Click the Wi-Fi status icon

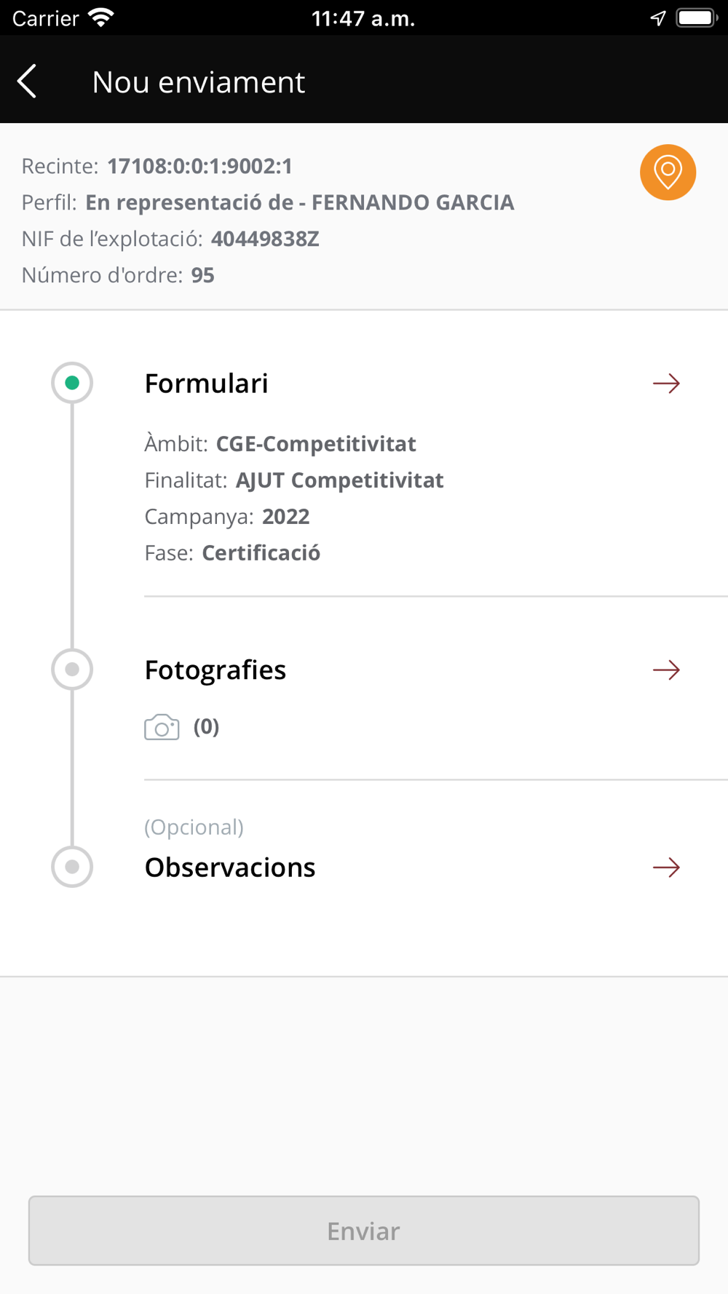(x=100, y=17)
